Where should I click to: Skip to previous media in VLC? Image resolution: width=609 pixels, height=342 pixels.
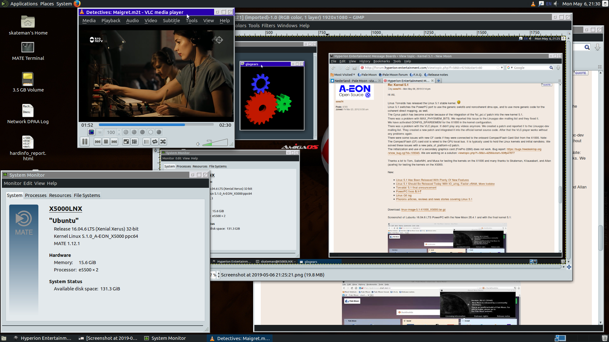click(x=98, y=142)
